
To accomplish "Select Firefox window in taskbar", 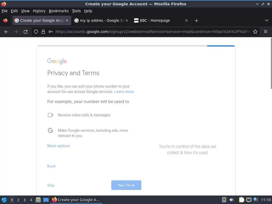I will [76, 200].
